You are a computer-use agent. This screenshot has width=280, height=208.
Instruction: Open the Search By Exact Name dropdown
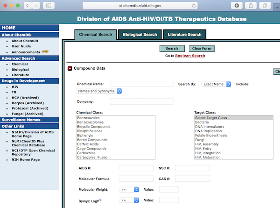pos(216,84)
